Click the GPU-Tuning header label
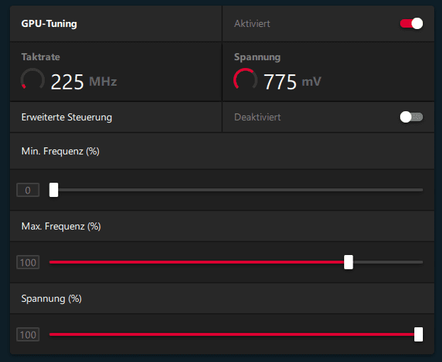This screenshot has height=362, width=442. (x=49, y=23)
